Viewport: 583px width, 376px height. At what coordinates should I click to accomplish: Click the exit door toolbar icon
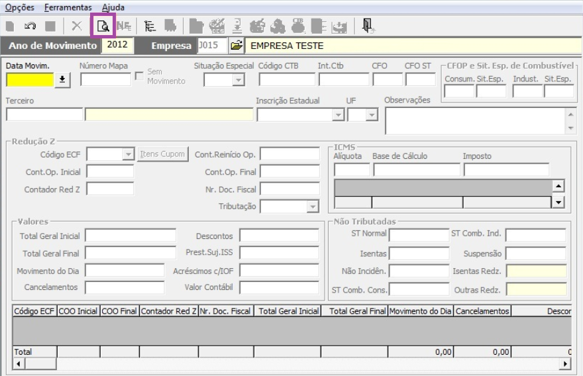click(367, 26)
